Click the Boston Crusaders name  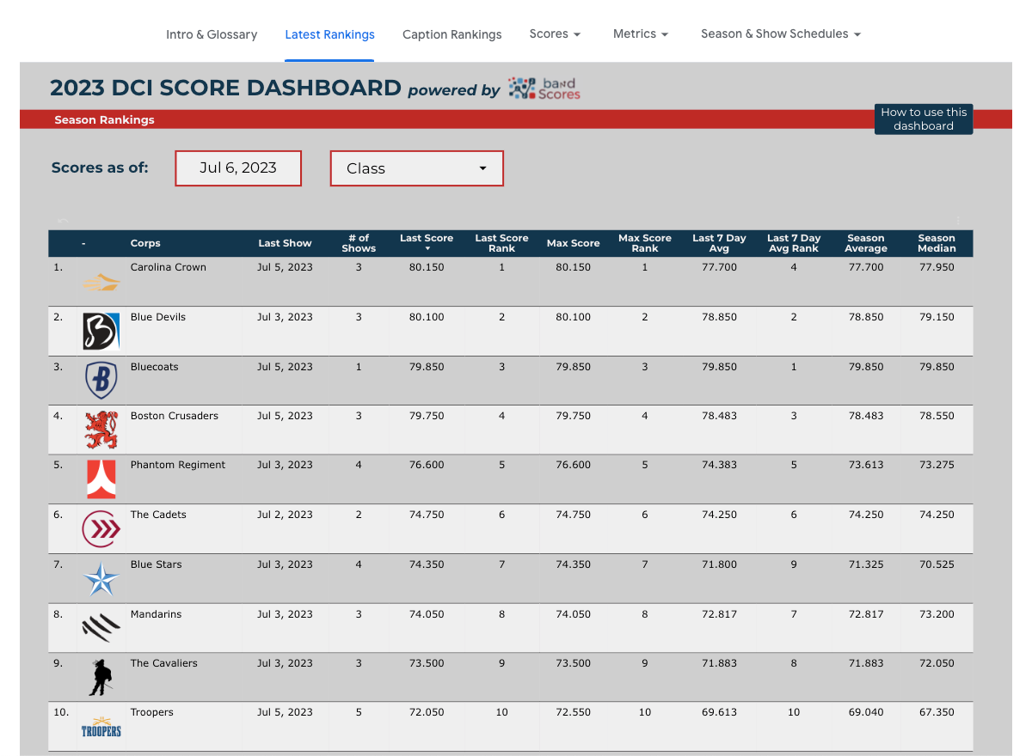tap(175, 416)
